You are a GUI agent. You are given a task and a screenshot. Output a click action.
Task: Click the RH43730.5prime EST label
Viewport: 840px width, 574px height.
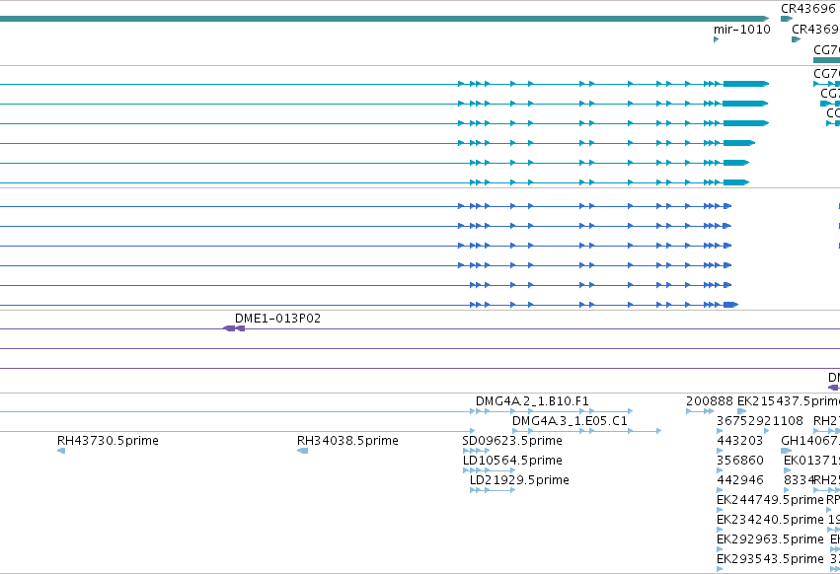click(x=108, y=441)
